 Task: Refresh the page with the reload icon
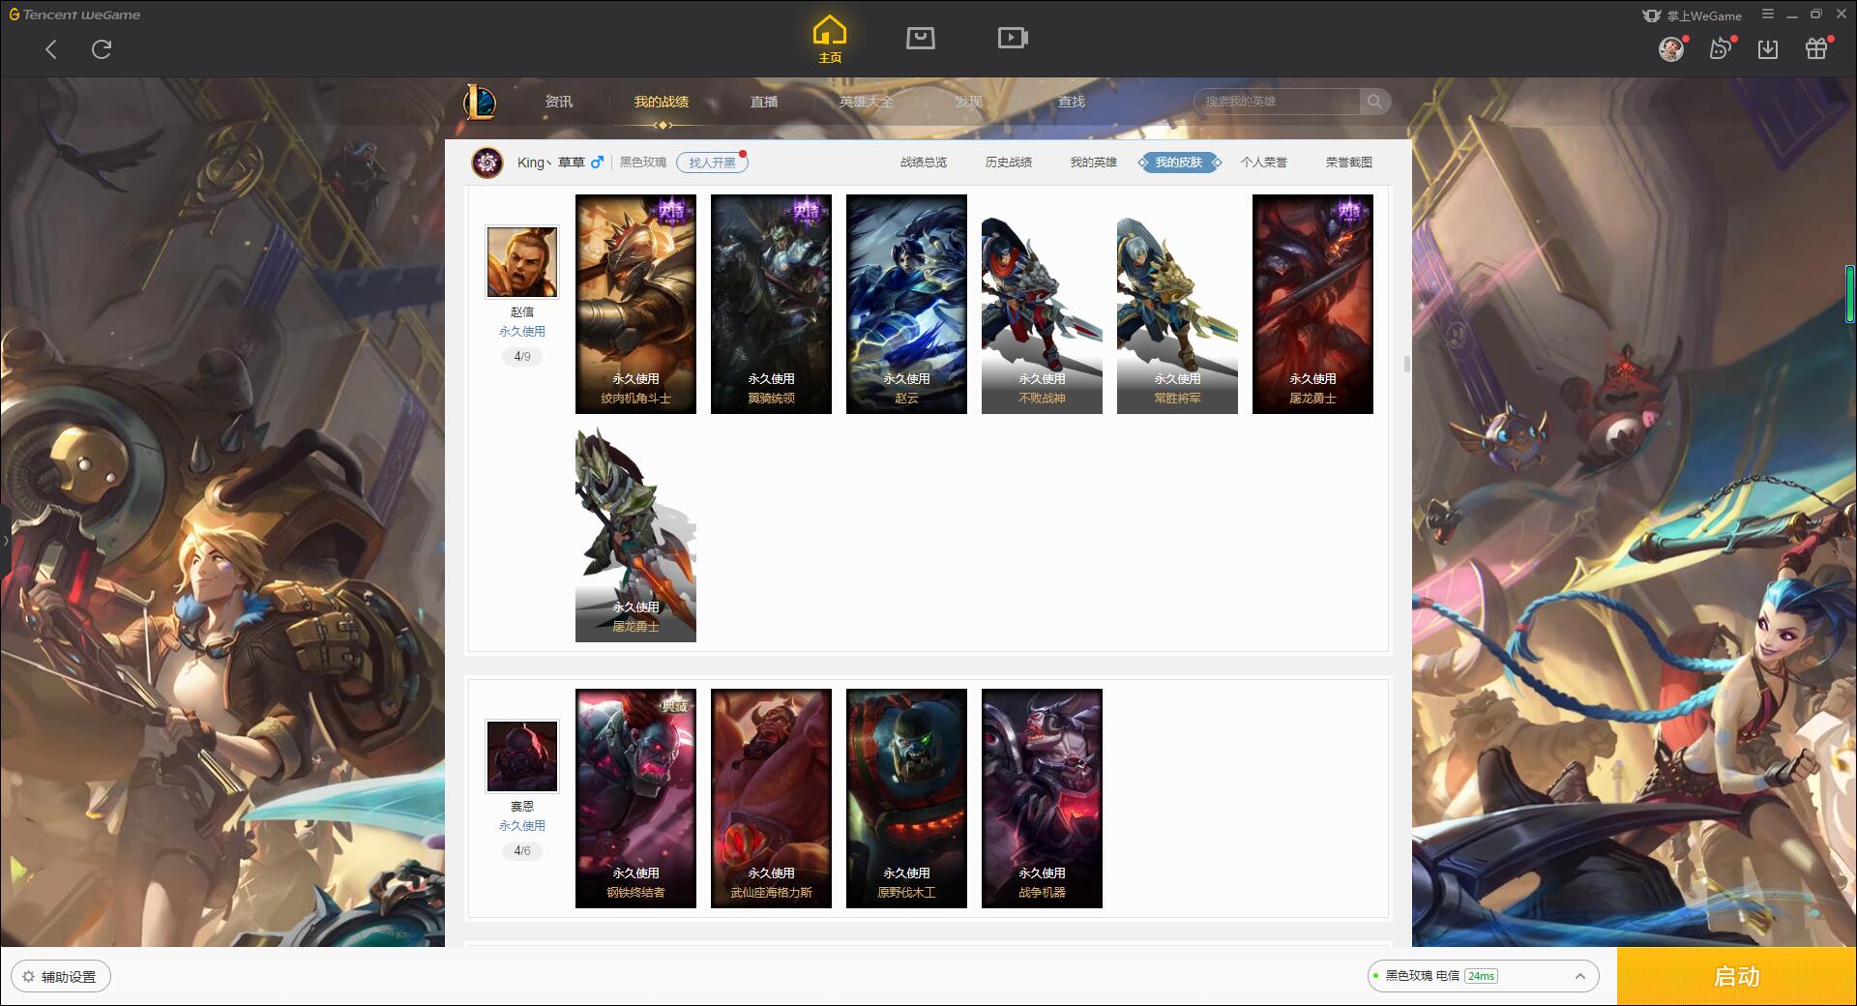coord(102,49)
